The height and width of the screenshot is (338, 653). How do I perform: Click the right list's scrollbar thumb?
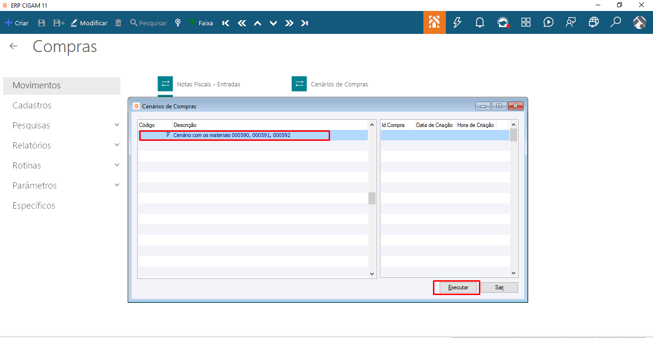point(514,135)
